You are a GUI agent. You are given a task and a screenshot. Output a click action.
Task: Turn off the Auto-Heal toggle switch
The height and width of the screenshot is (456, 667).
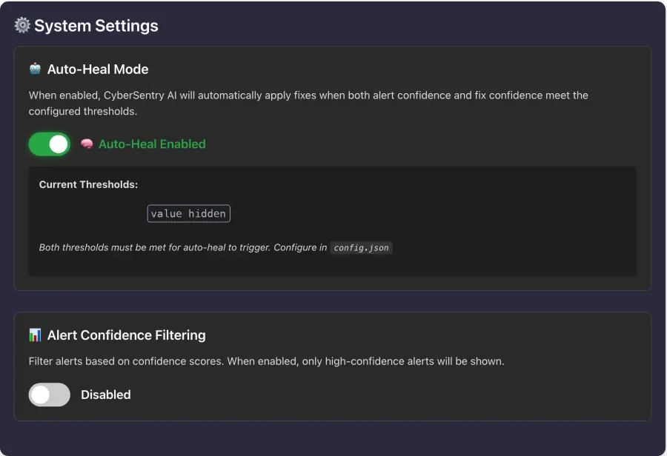click(x=50, y=144)
